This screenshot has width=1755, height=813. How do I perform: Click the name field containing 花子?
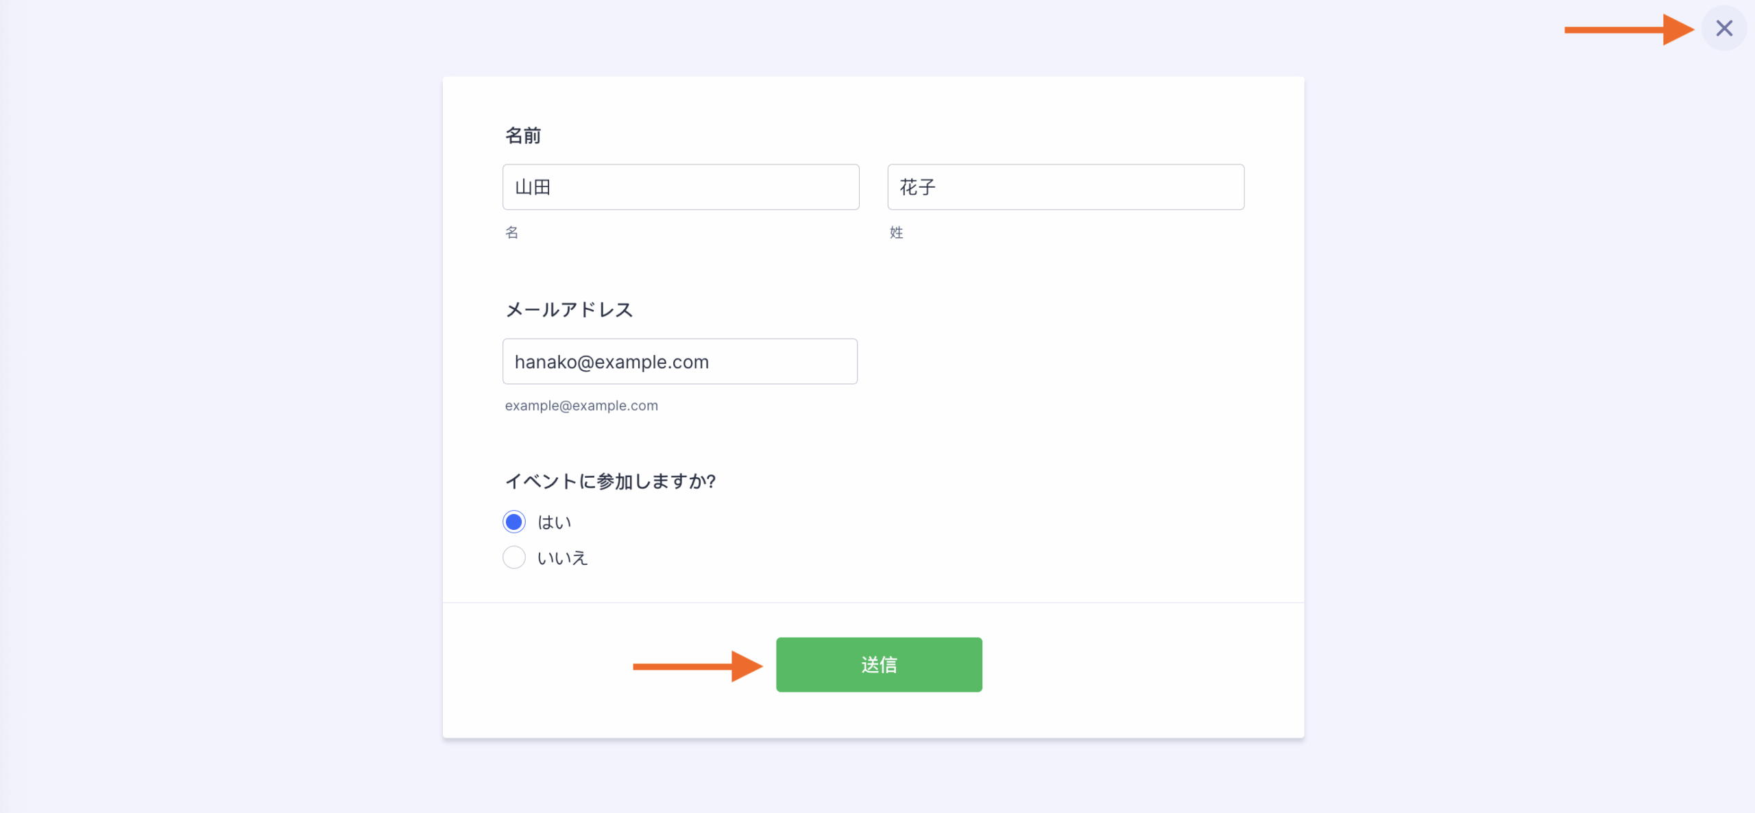[x=1065, y=187]
